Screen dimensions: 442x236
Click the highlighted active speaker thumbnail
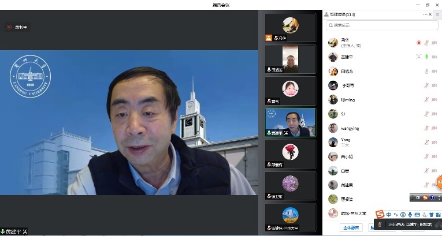click(x=290, y=122)
